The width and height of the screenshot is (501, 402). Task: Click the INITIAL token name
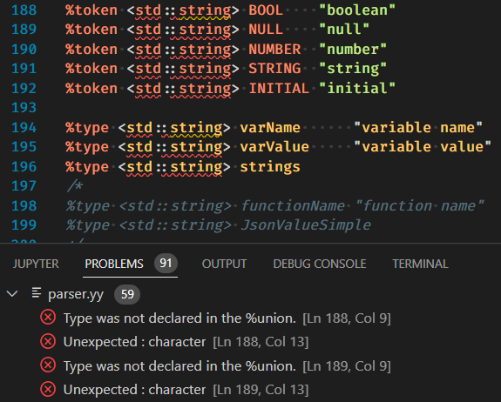(x=279, y=89)
